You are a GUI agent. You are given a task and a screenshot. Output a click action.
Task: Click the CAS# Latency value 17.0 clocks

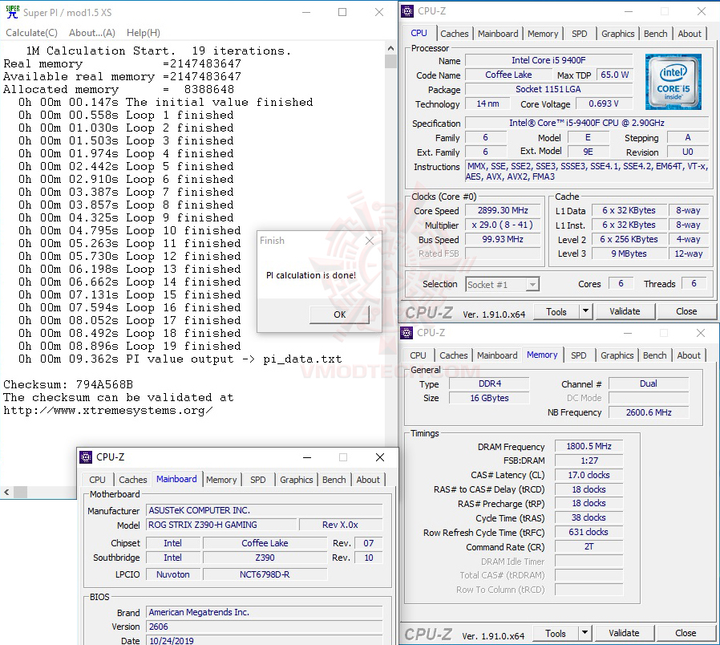(589, 475)
